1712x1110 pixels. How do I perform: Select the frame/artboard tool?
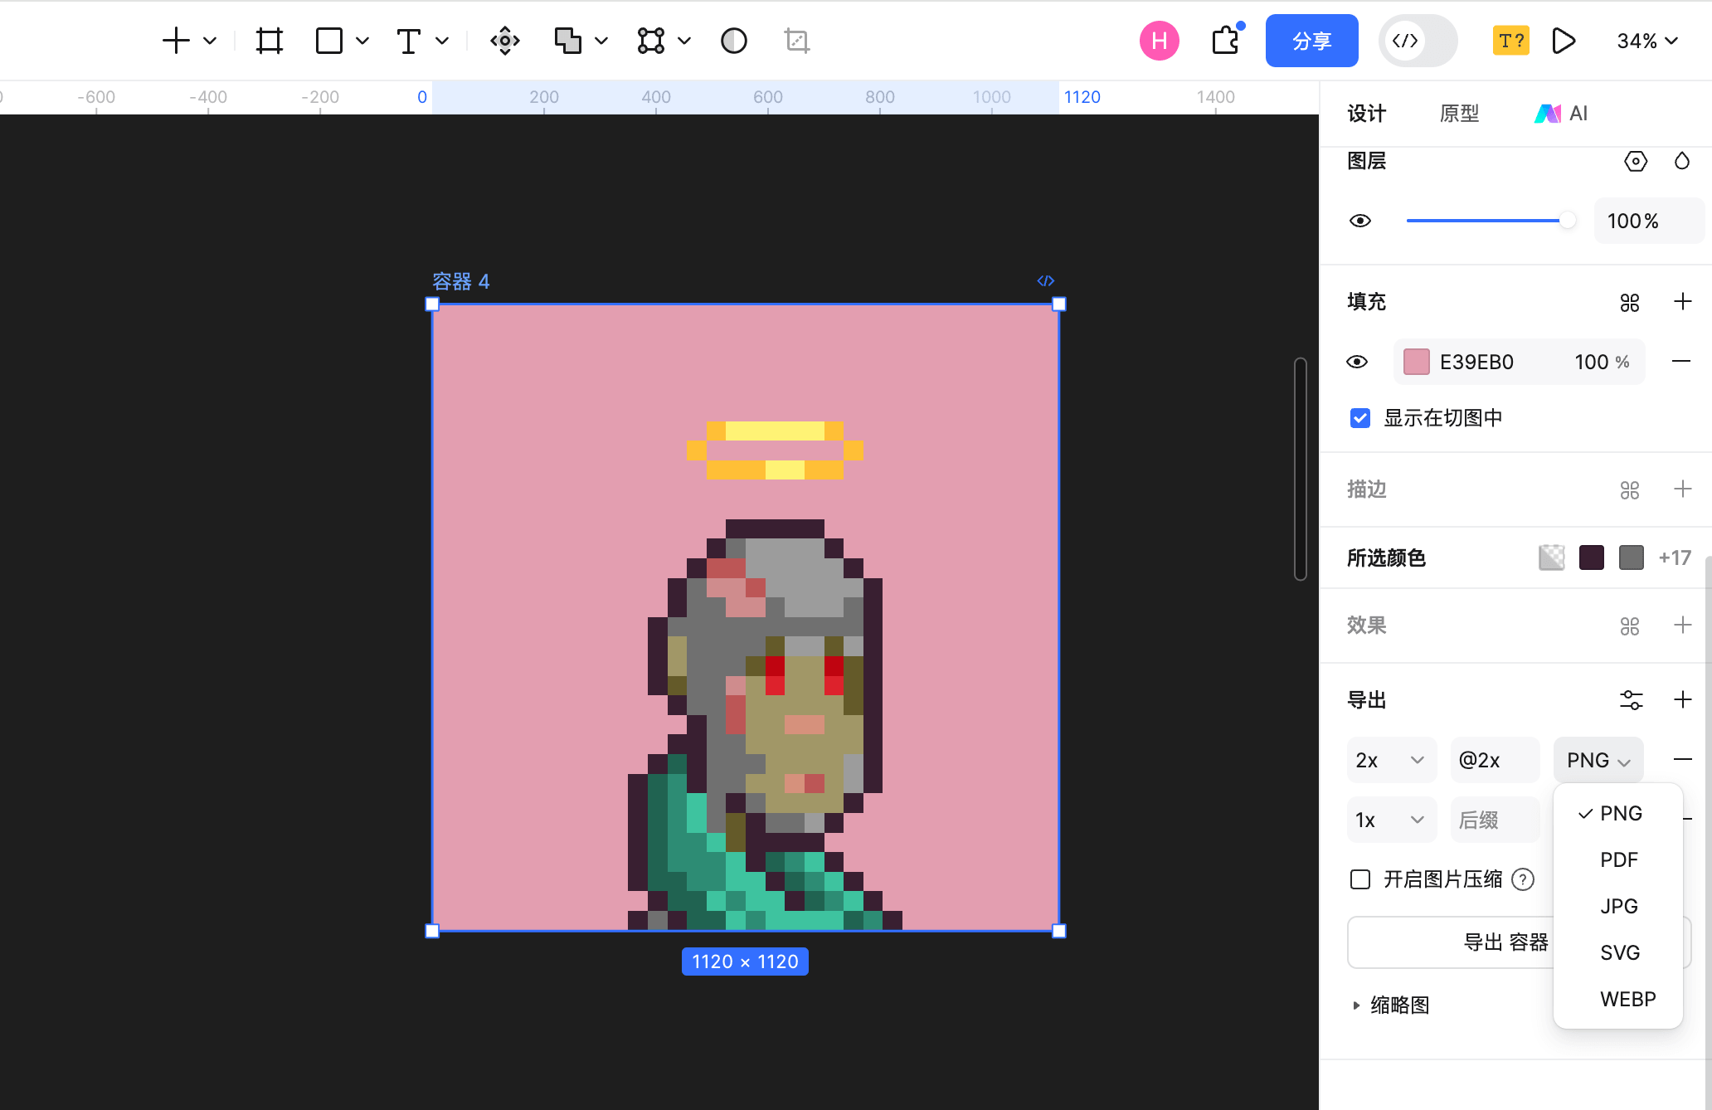click(x=270, y=41)
